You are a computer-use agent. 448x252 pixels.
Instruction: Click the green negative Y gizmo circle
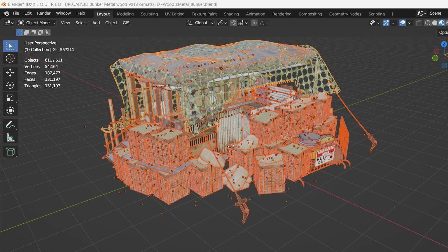pos(435,58)
